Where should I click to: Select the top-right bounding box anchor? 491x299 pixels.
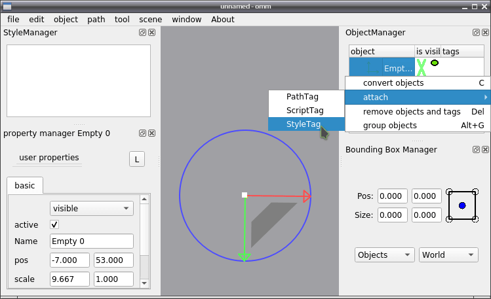475,192
